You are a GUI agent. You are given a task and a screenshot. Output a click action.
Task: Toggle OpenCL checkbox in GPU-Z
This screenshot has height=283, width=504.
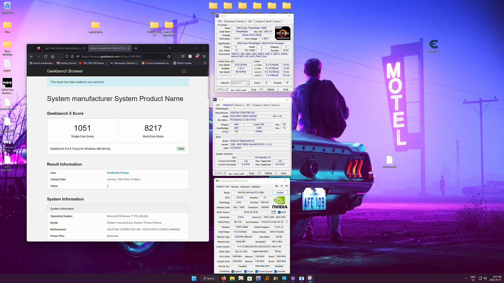point(233,271)
